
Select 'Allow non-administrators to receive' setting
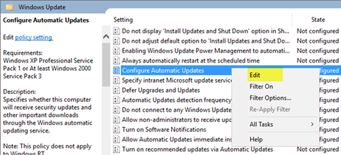pos(176,120)
